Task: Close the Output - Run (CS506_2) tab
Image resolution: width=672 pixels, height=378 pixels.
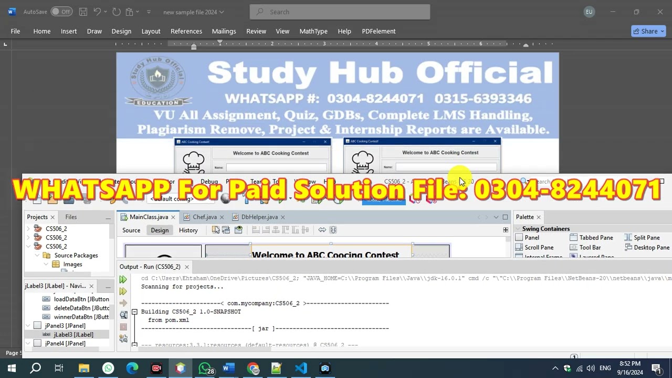Action: coord(186,267)
